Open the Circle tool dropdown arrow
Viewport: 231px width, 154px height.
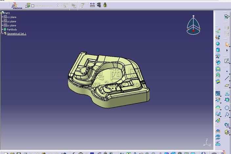[x=230, y=111]
